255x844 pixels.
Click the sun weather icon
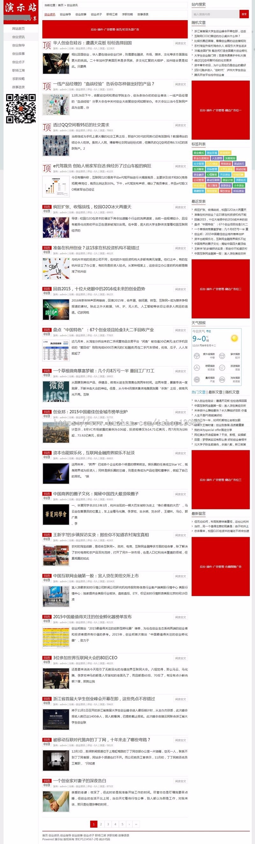coord(234,338)
